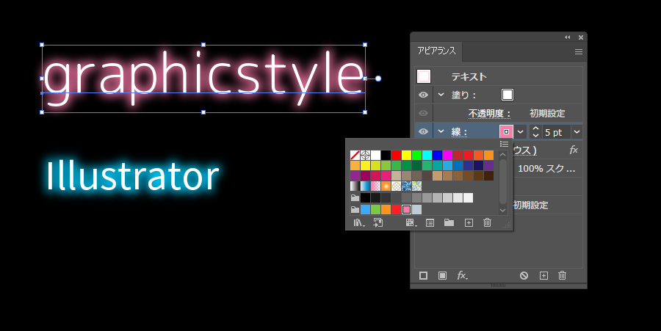This screenshot has height=331, width=661.
Task: Select the アピアランス panel tab
Action: [436, 51]
